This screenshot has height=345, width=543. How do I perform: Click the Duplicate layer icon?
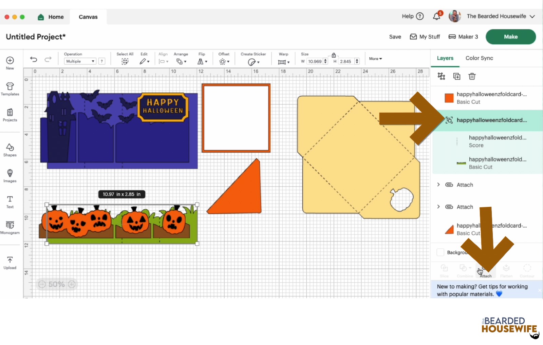point(457,76)
